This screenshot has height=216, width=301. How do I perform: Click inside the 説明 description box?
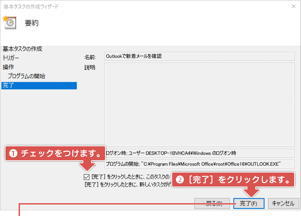click(x=199, y=104)
